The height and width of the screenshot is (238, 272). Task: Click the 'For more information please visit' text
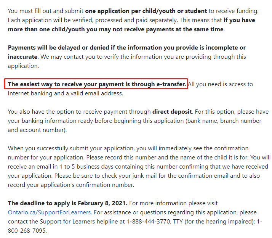pos(173,203)
